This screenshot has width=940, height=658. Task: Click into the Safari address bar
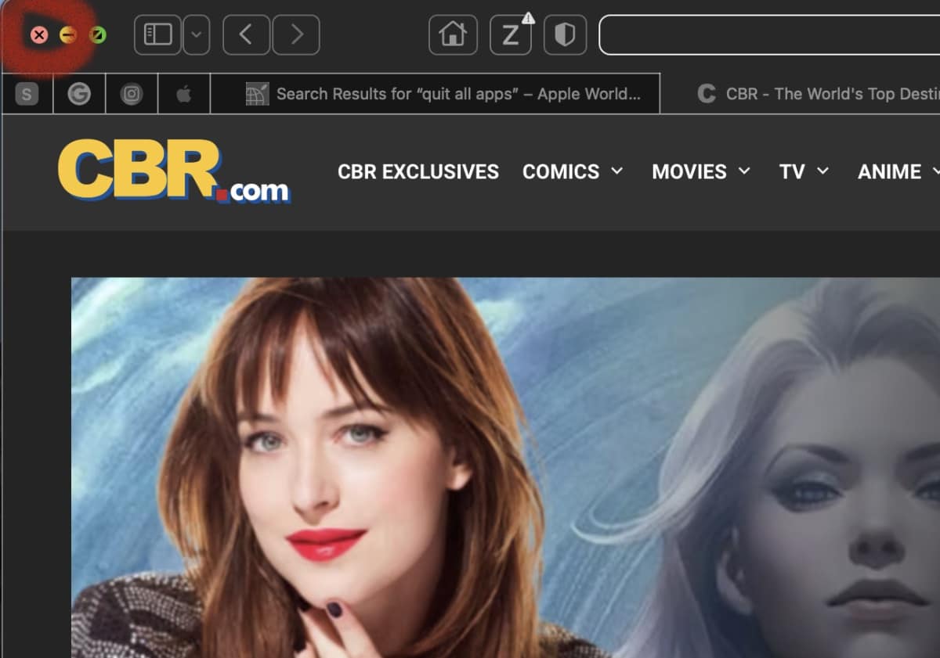click(x=768, y=35)
